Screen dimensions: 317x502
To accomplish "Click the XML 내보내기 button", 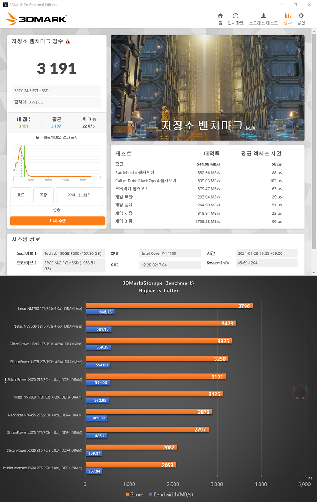I will click(x=80, y=195).
